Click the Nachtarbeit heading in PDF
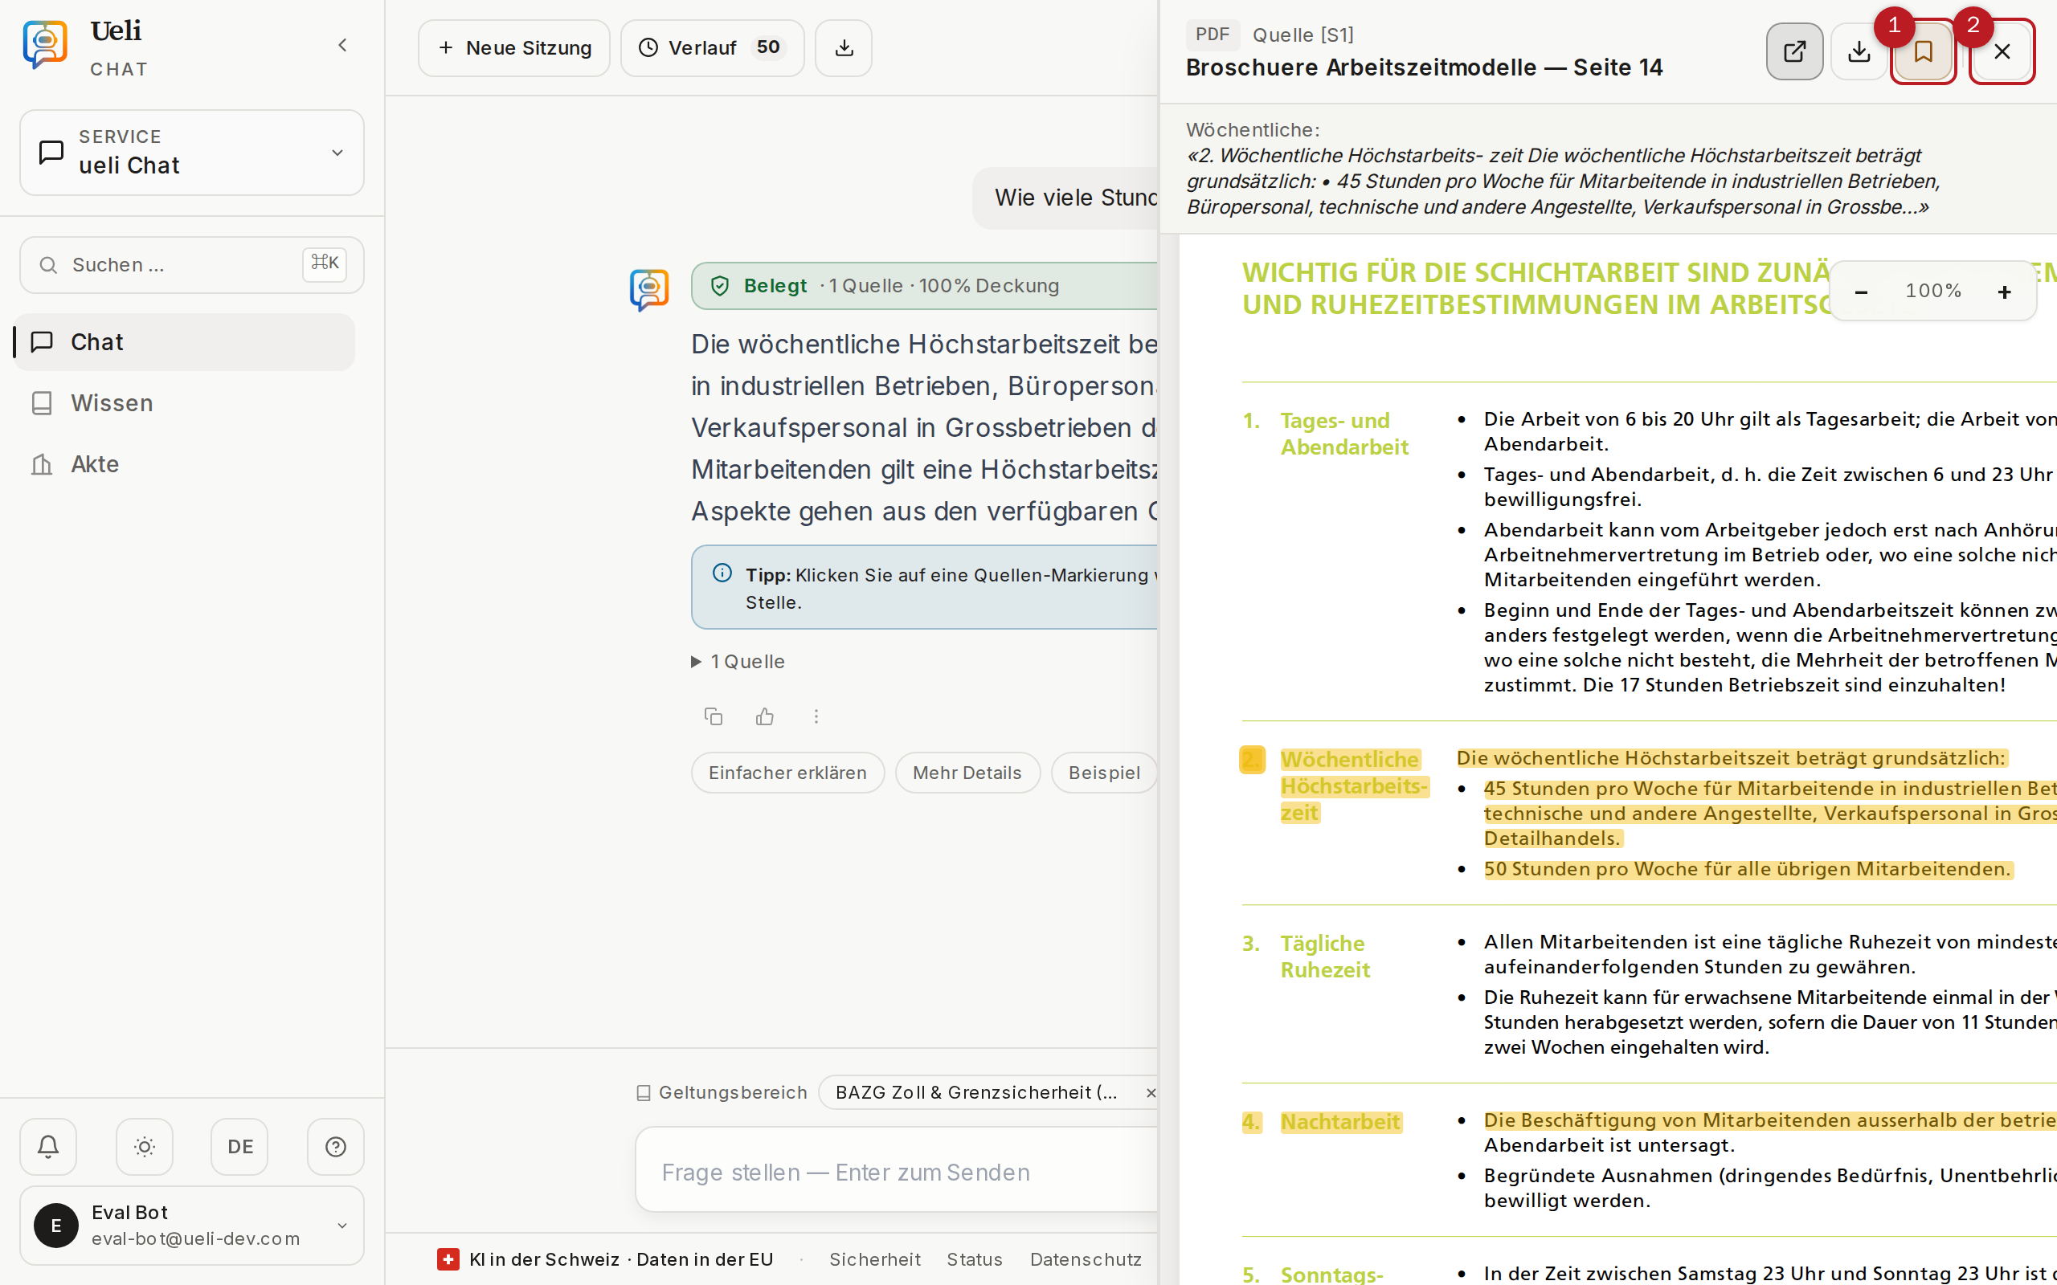The height and width of the screenshot is (1285, 2057). pos(1340,1122)
